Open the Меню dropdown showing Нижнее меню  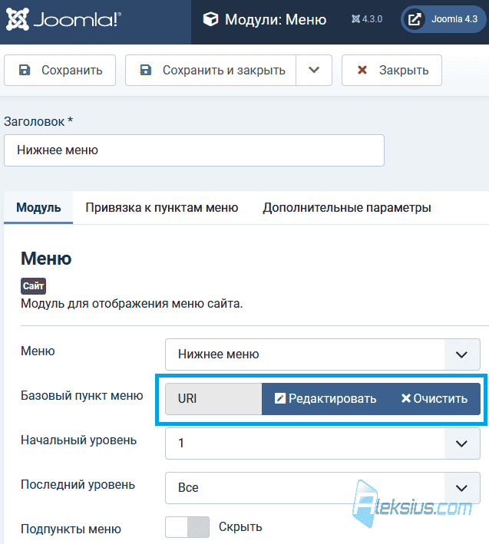(x=322, y=354)
